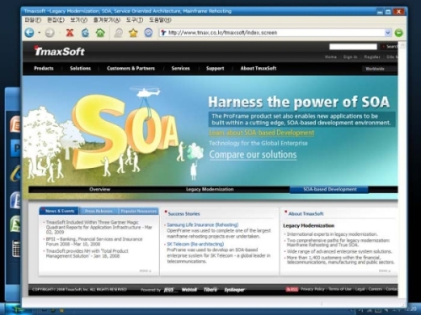Click the Legal footer link
Image resolution: width=421 pixels, height=315 pixels.
[360, 289]
